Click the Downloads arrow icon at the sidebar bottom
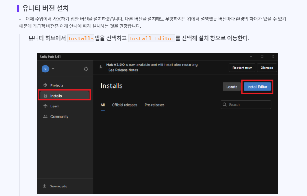 [x=44, y=186]
